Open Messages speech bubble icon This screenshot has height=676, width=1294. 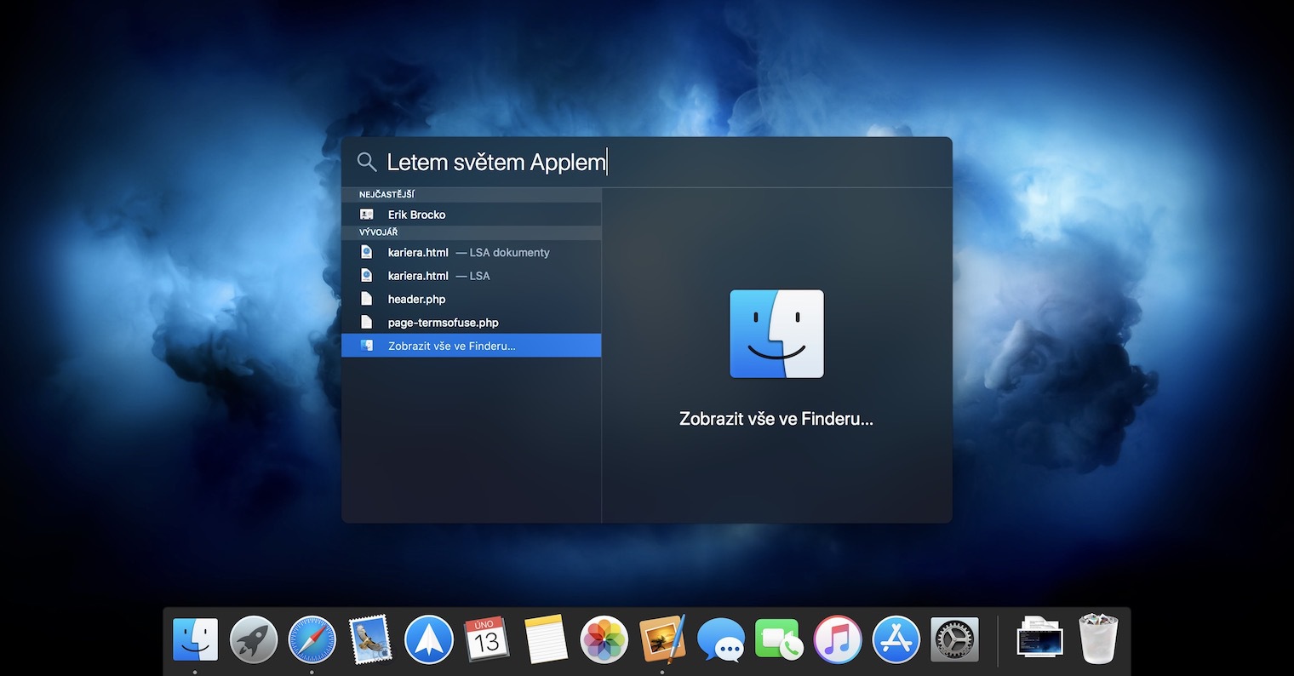point(721,639)
